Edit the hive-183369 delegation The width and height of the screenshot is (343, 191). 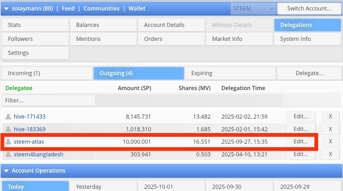point(300,129)
